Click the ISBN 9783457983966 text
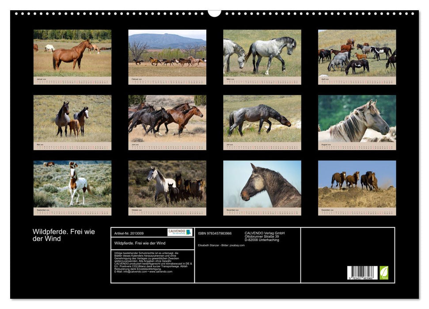The width and height of the screenshot is (429, 309). [x=215, y=233]
